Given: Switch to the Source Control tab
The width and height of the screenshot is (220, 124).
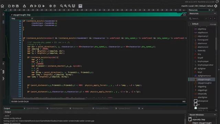Looking at the screenshot, I should click(56, 108).
